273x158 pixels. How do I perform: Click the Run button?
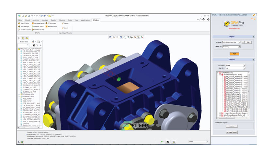tap(234, 54)
